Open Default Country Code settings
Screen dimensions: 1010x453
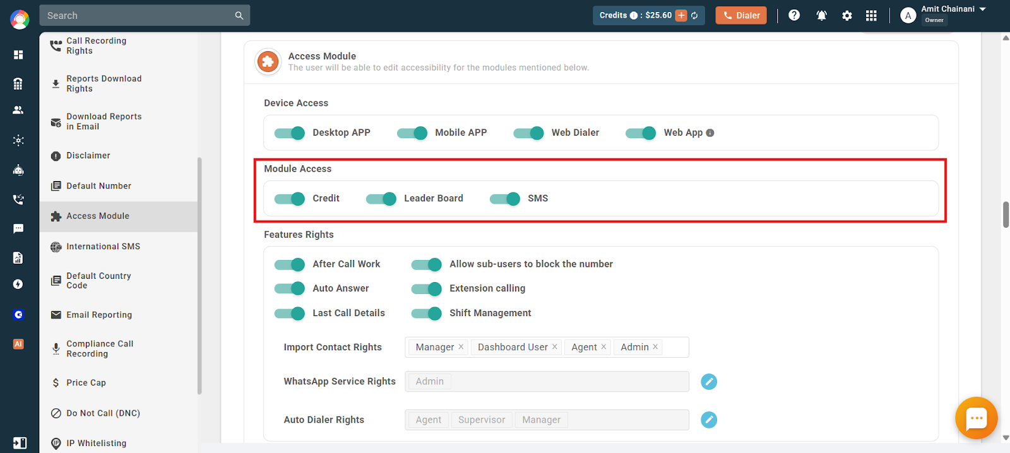click(x=119, y=281)
